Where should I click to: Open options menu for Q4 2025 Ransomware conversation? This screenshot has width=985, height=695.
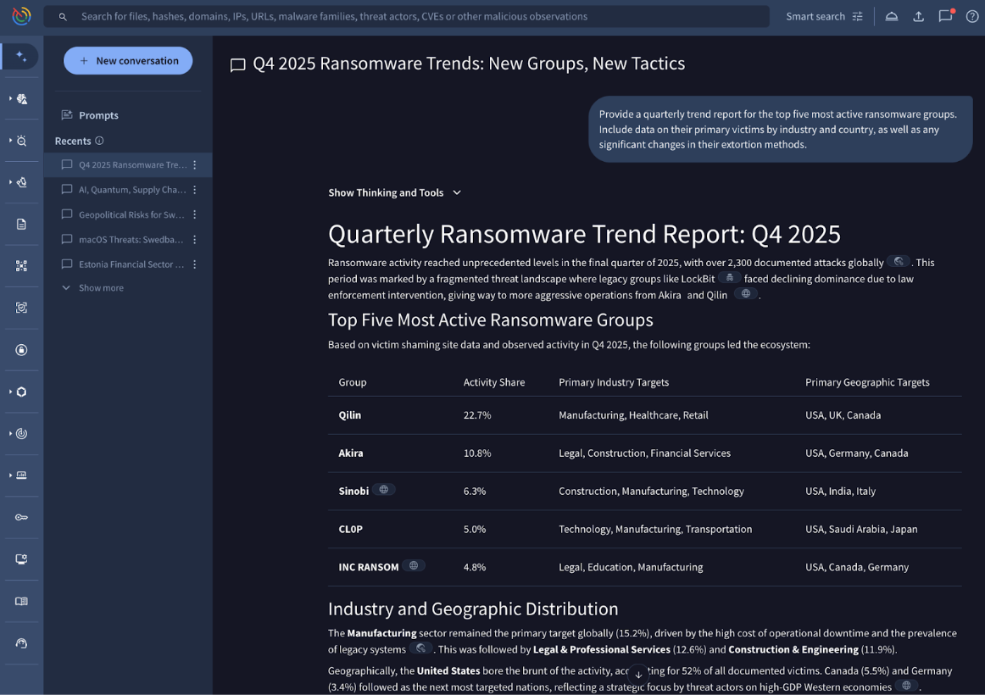click(195, 165)
